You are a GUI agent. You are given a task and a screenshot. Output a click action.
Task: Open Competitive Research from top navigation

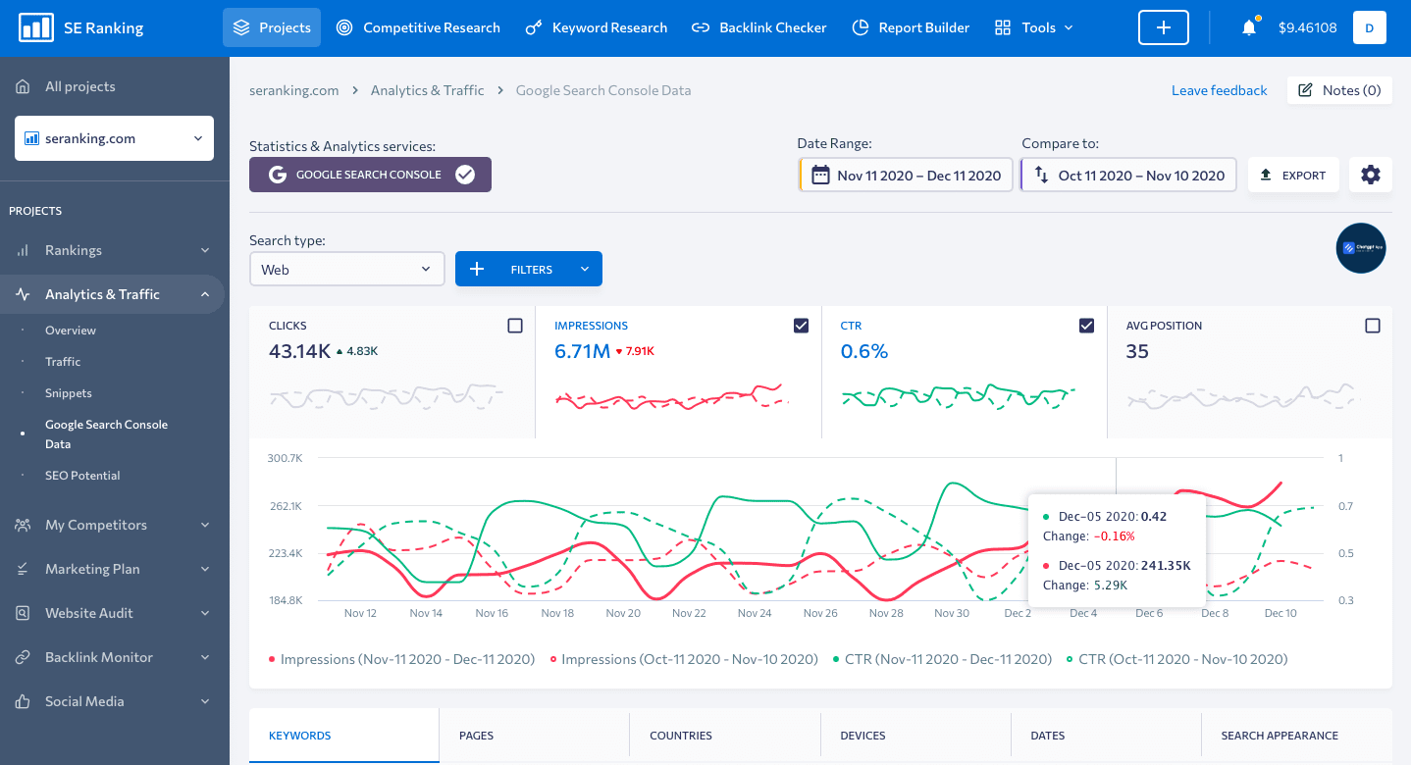418,27
